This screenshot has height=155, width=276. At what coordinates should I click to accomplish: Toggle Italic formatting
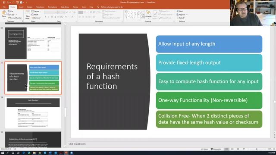click(x=49, y=17)
